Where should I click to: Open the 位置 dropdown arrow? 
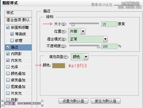point(83,31)
